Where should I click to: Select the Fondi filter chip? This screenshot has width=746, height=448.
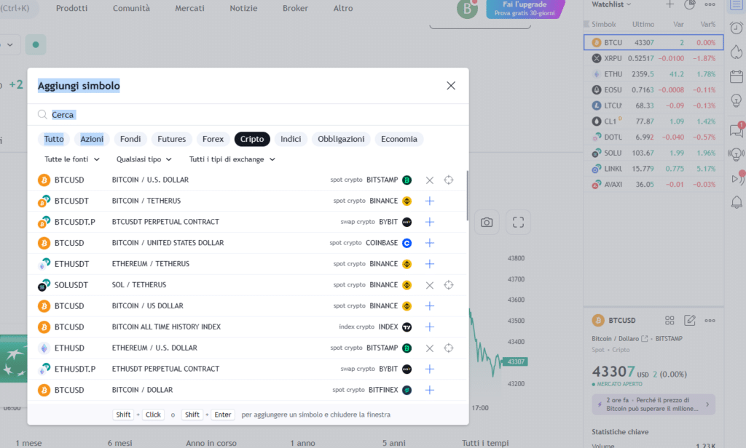[x=130, y=139]
